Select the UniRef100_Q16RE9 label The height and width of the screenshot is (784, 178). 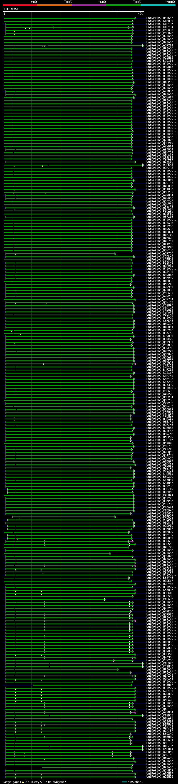coord(160,82)
